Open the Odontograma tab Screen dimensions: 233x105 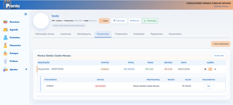84,34
